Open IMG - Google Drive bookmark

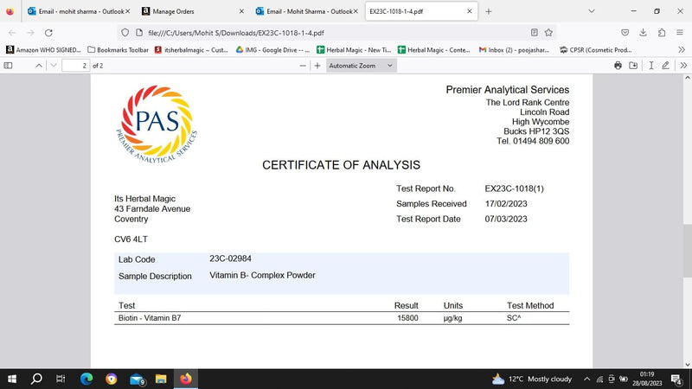(272, 50)
